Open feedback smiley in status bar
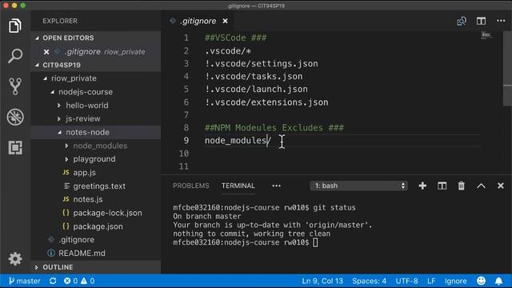This screenshot has height=288, width=512. [482, 281]
